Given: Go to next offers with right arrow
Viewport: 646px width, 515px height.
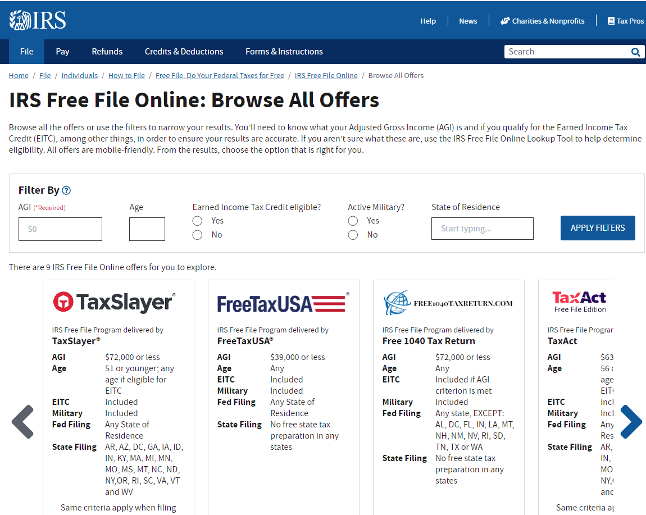Looking at the screenshot, I should pos(631,421).
